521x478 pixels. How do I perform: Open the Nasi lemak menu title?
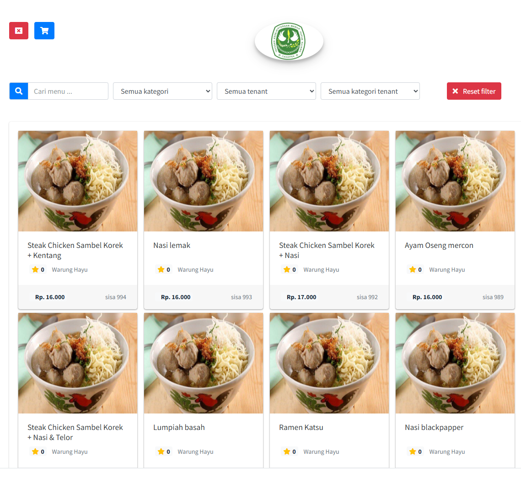172,245
